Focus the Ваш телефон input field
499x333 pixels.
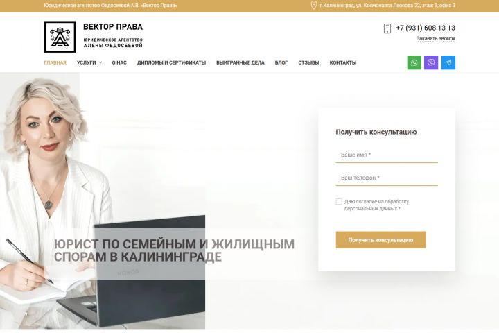coord(387,178)
